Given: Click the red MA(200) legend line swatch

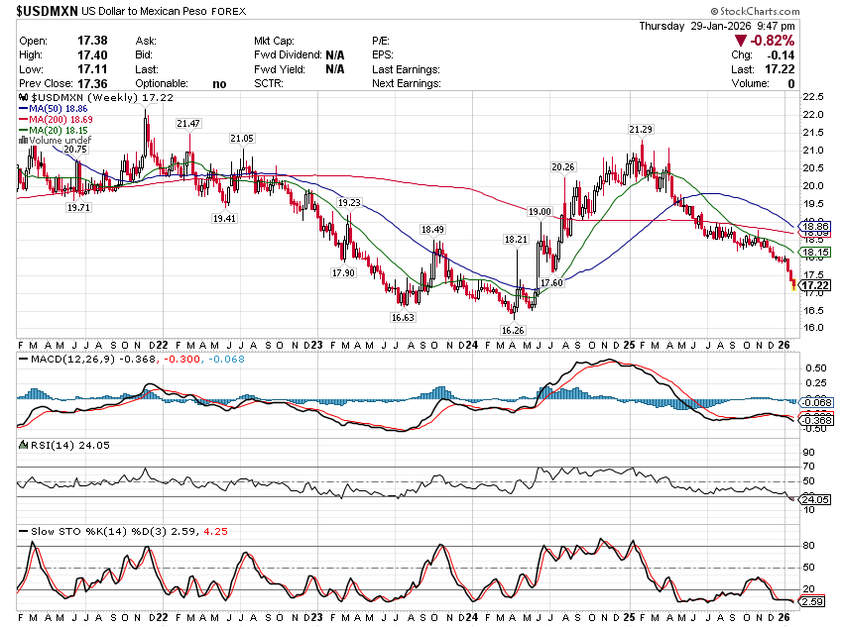Looking at the screenshot, I should coord(23,120).
